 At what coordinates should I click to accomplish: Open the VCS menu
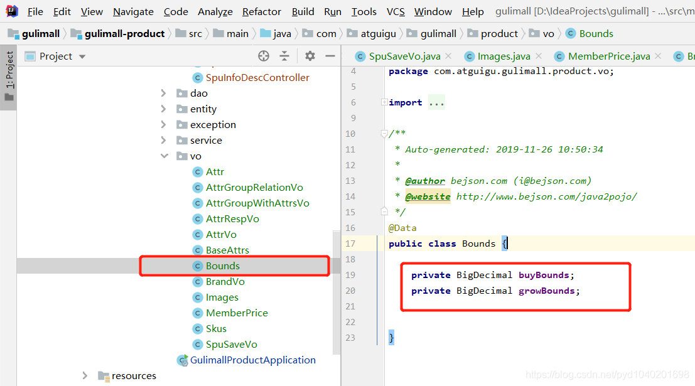[x=396, y=11]
